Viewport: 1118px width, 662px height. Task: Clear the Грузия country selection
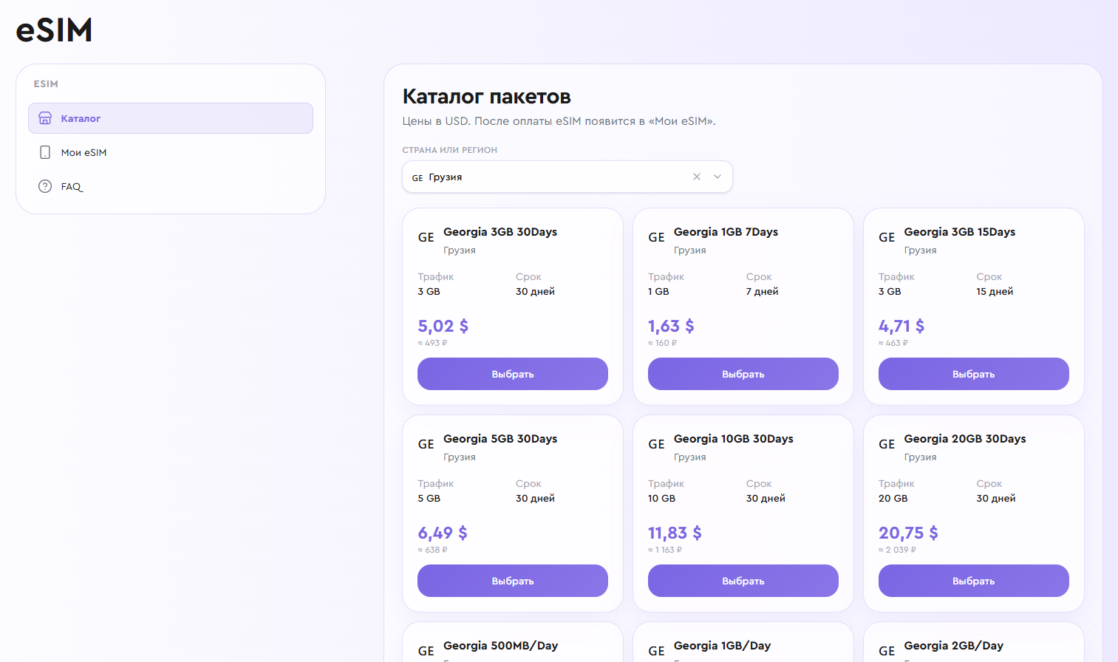pyautogui.click(x=696, y=177)
